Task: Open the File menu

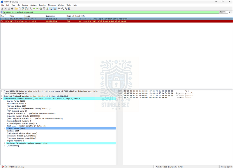Action: tap(3, 5)
